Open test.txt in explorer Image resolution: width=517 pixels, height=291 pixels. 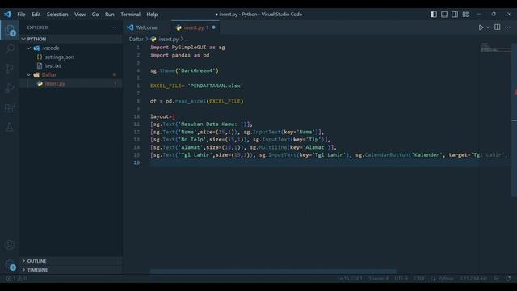click(x=53, y=65)
